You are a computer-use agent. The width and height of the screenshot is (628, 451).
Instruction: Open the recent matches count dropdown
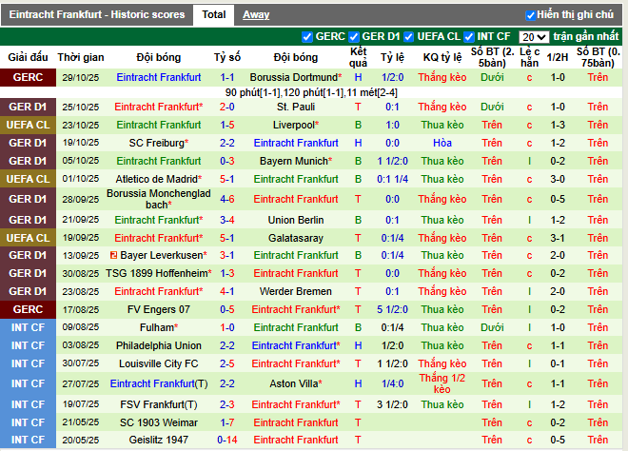click(534, 36)
